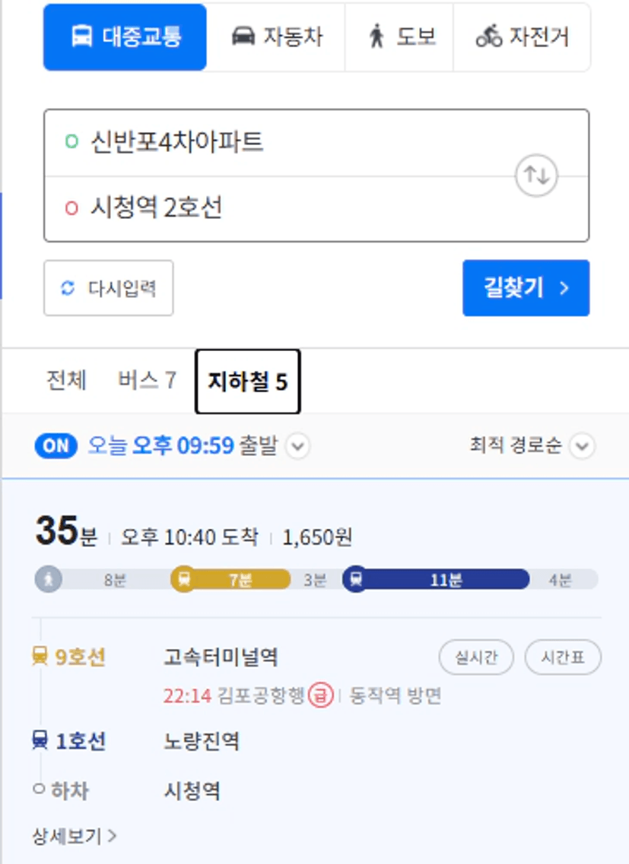This screenshot has width=629, height=864.
Task: Toggle the ON real-time departure switch
Action: (x=56, y=446)
